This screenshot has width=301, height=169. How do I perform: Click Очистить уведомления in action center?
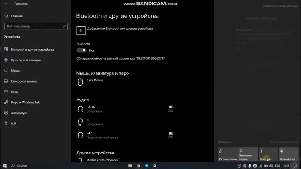284,142
